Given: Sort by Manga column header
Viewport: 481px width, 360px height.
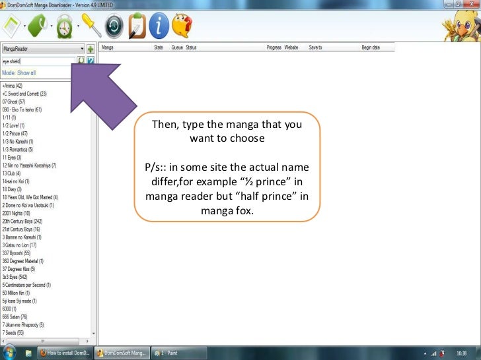Looking at the screenshot, I should pyautogui.click(x=107, y=47).
